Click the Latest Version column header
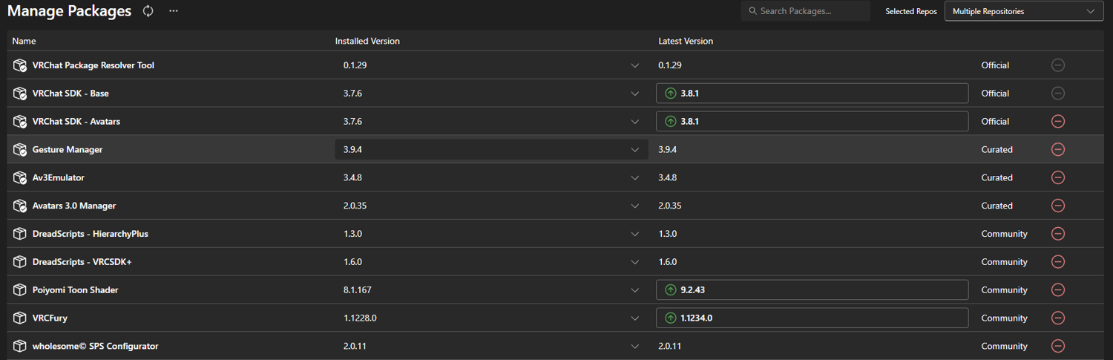 686,41
